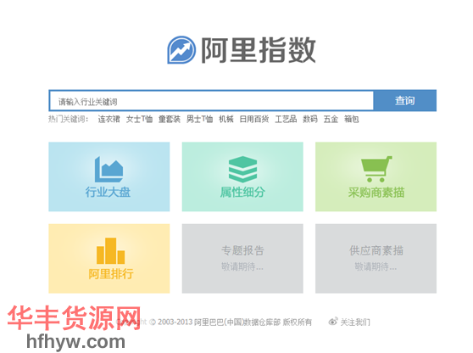Select the 工艺品 keyword link

286,120
